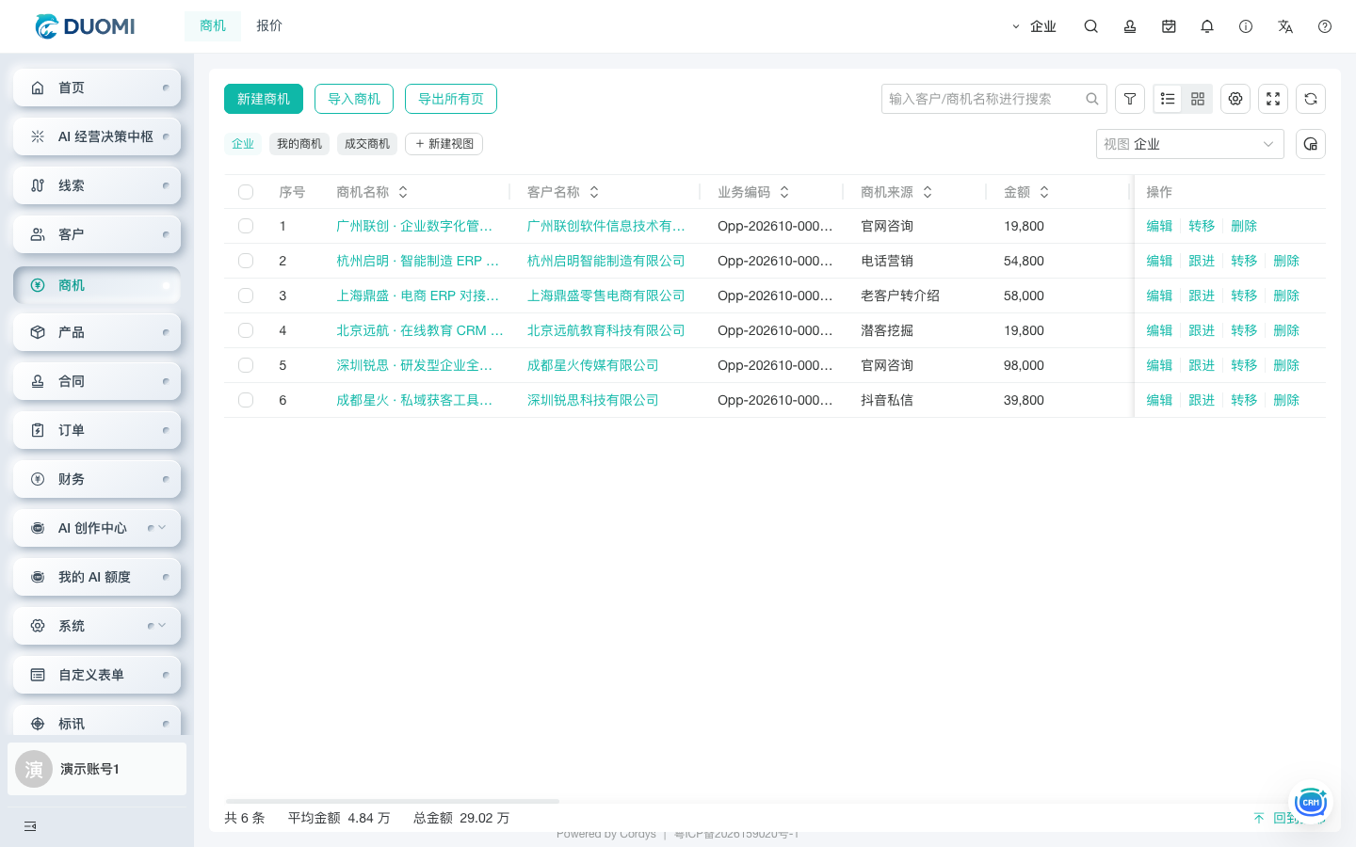
Task: Click the 导入商机 button
Action: (x=354, y=99)
